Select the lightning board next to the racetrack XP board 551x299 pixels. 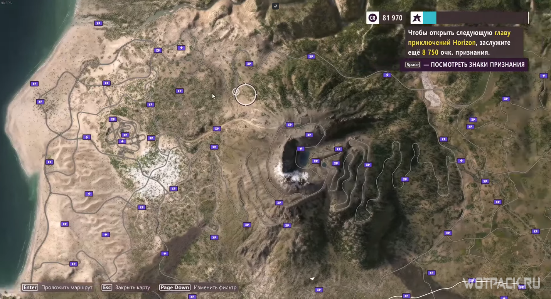[122, 141]
